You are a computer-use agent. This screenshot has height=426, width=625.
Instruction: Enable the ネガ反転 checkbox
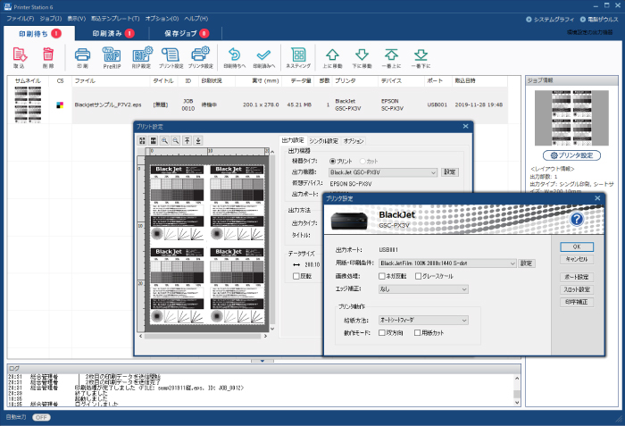point(382,276)
